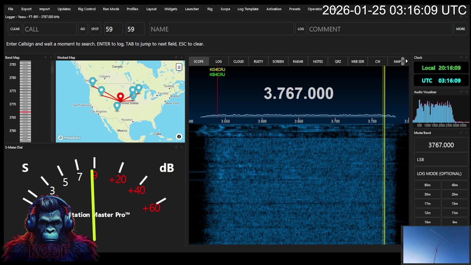
Task: Float the Mode/Band panel
Action: click(461, 133)
